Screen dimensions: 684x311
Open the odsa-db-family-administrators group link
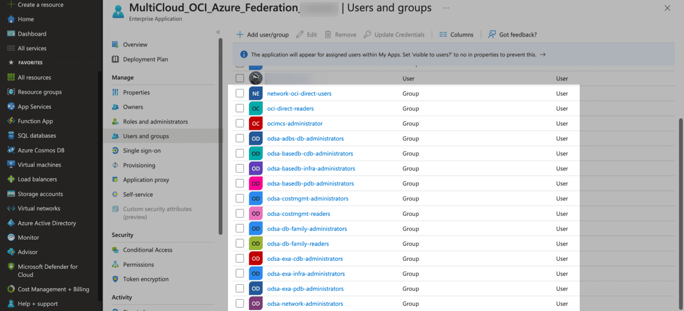307,229
